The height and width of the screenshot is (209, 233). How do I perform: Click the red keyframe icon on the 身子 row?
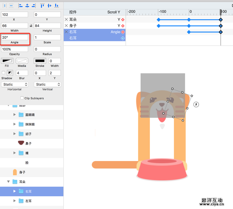pyautogui.click(x=123, y=26)
